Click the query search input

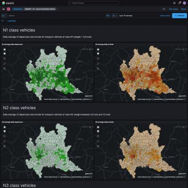pyautogui.click(x=56, y=16)
